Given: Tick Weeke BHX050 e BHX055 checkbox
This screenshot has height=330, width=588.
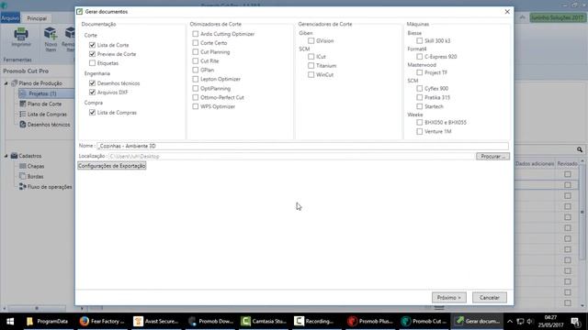Looking at the screenshot, I should [x=420, y=122].
